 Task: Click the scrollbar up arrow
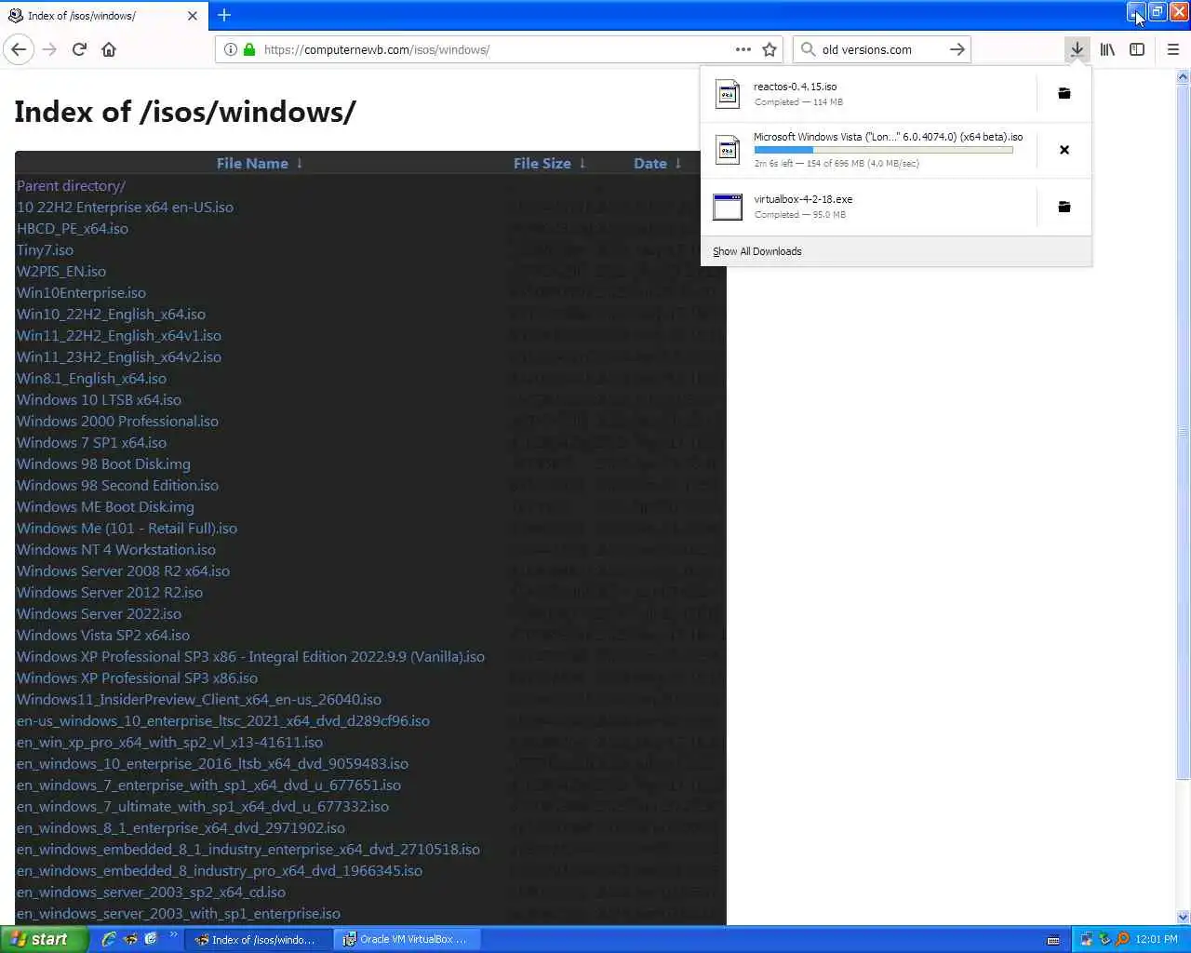tap(1183, 76)
